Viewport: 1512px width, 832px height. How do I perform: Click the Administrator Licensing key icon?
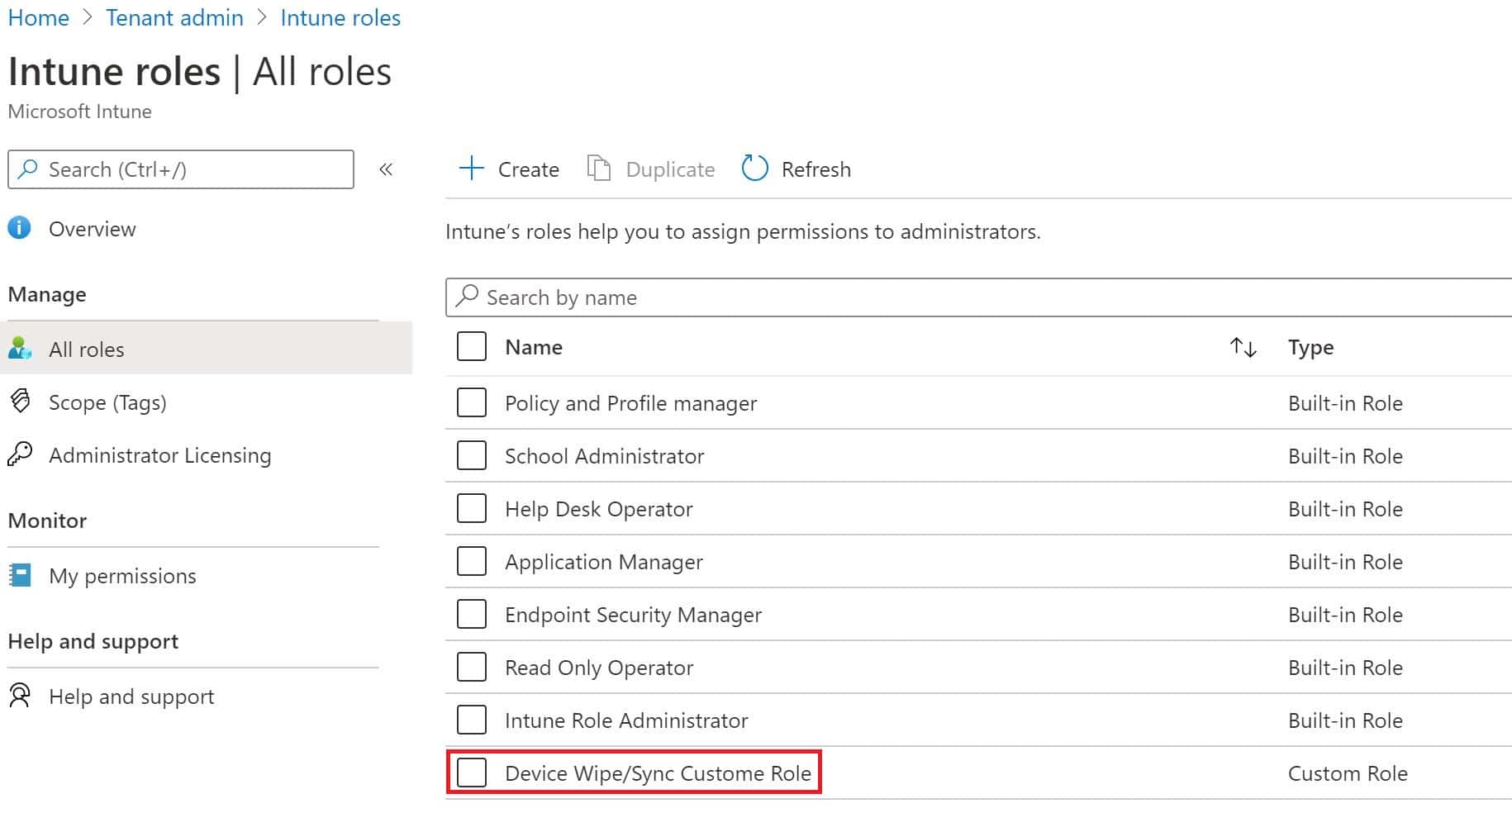19,454
